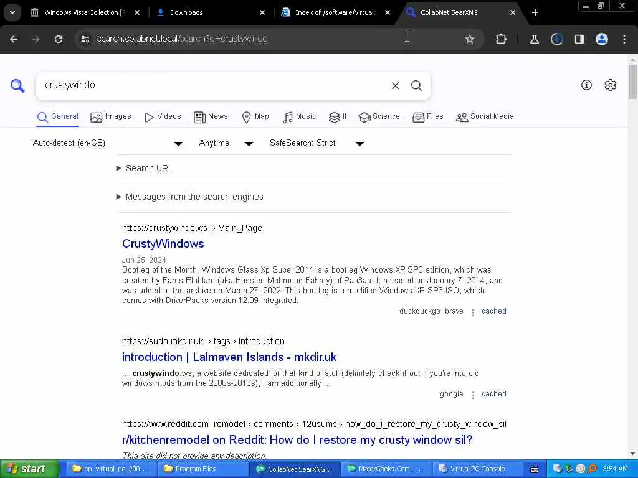Open the SafeSearch: Strict dropdown

pyautogui.click(x=317, y=143)
